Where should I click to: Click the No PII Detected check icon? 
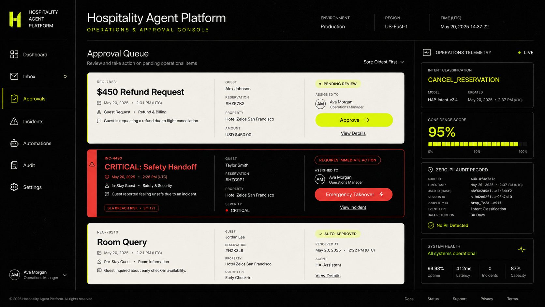click(431, 225)
